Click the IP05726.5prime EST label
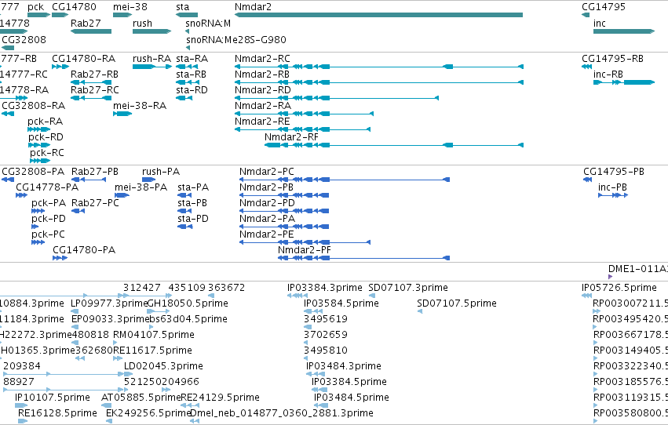 tap(619, 288)
